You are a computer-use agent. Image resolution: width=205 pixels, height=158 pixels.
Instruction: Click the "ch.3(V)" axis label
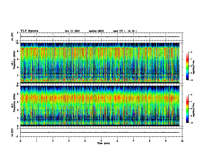point(12,132)
